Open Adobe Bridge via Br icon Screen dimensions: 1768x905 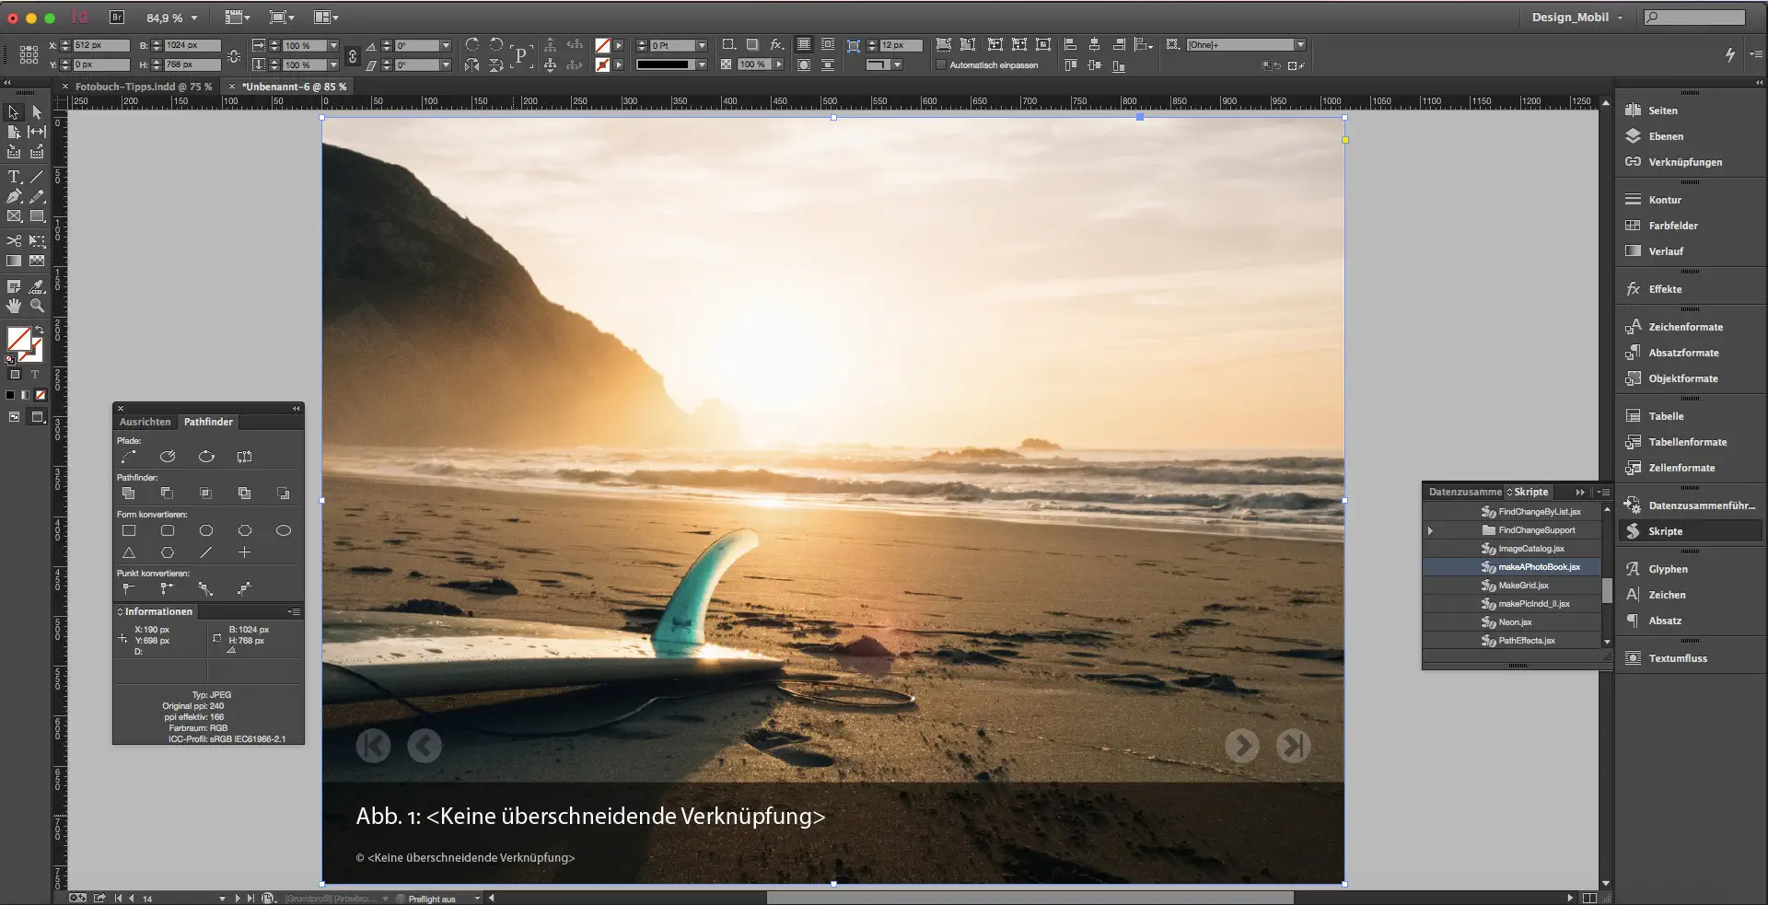click(117, 17)
